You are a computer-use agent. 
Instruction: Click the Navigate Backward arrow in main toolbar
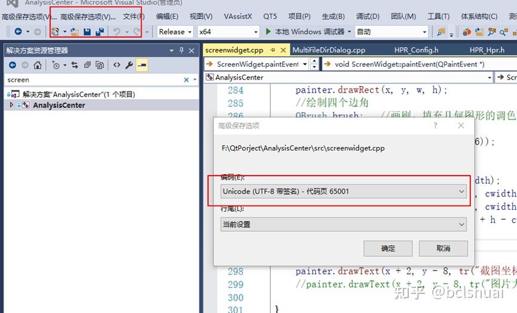pos(19,32)
